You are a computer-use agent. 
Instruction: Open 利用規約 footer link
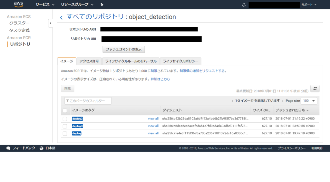[x=317, y=148]
